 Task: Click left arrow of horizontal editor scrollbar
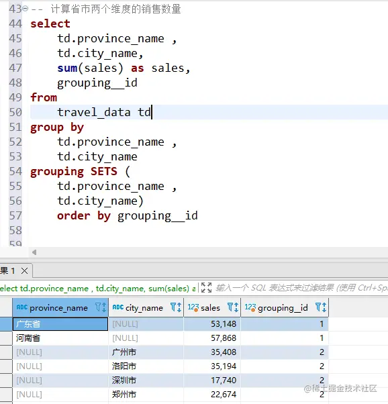point(34,252)
